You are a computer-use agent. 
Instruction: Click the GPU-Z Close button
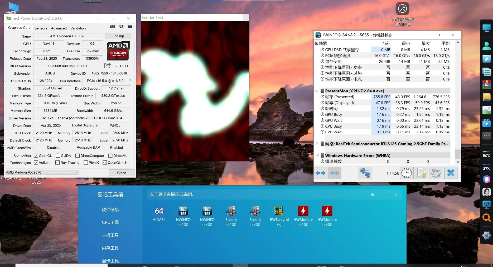(x=122, y=173)
